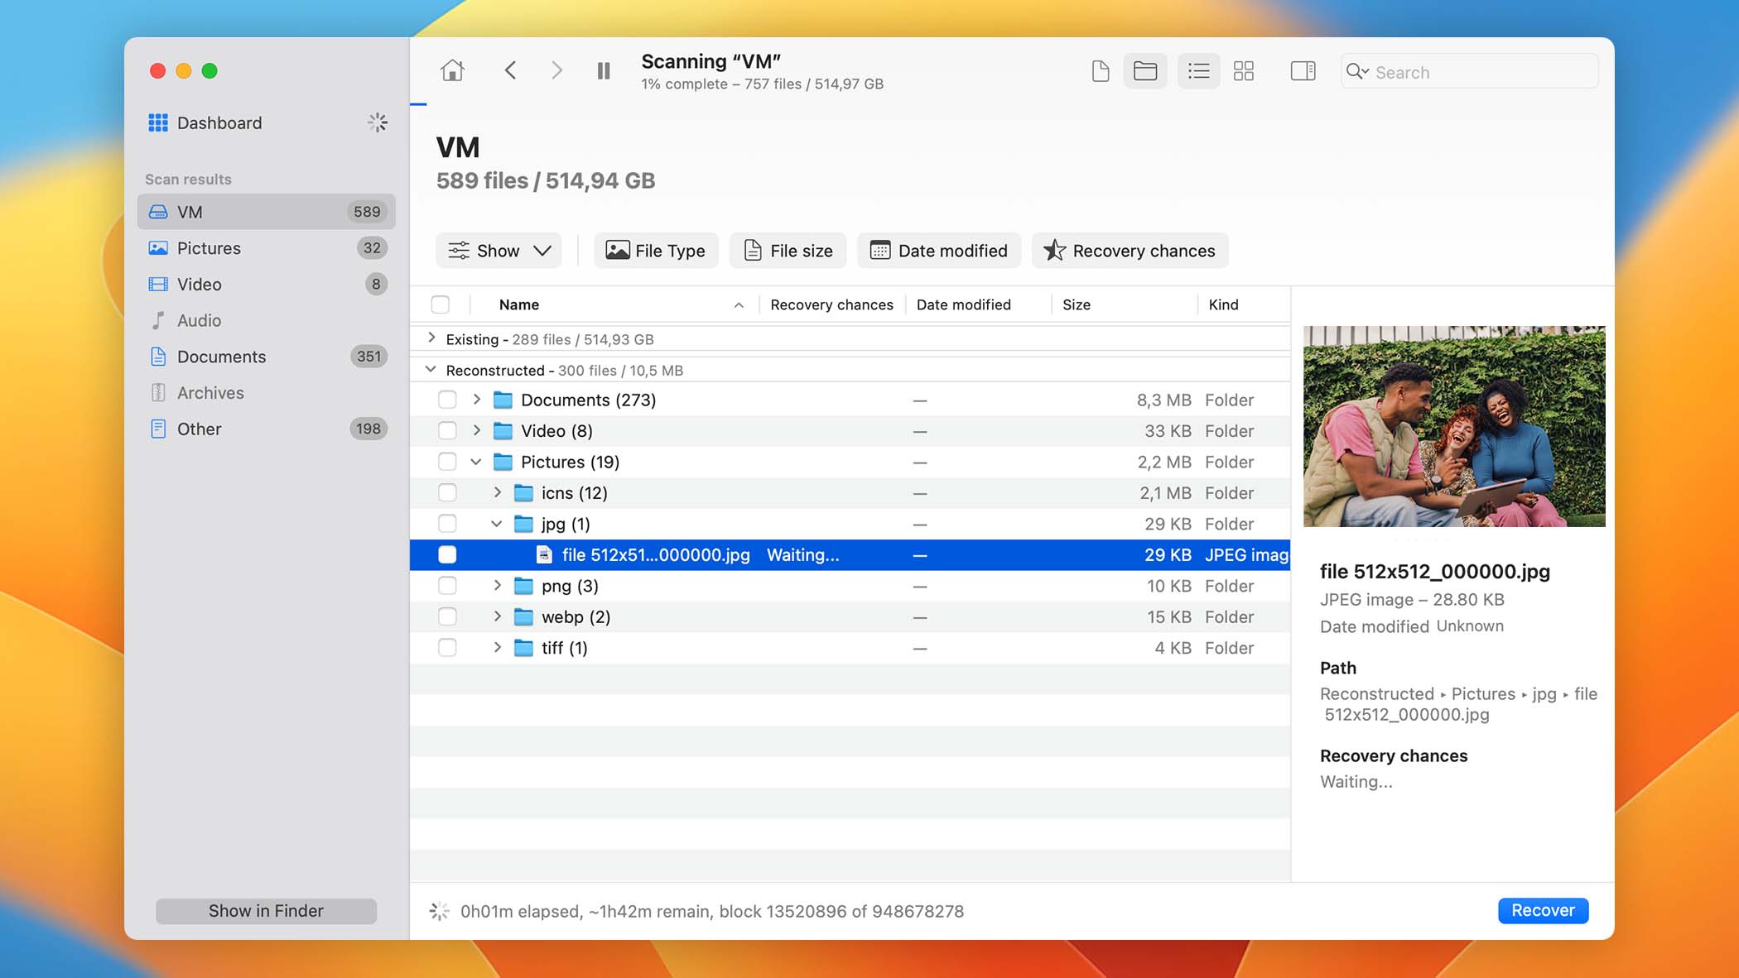
Task: Expand the png (3) folder
Action: tap(498, 585)
